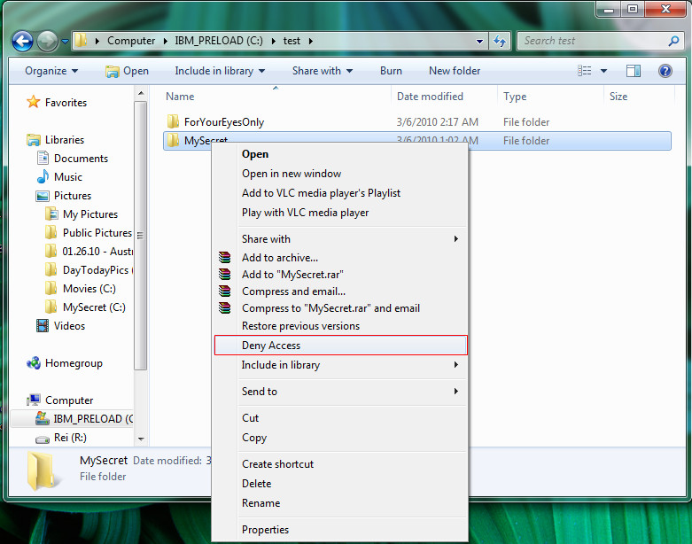
Task: Create a New folder
Action: 455,71
